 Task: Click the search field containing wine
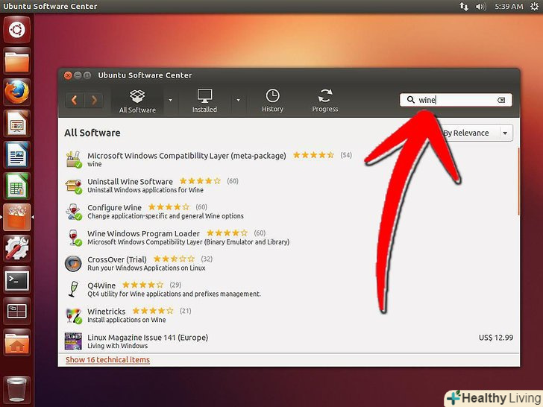[x=456, y=100]
